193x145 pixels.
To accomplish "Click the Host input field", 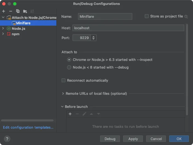I will [x=128, y=28].
